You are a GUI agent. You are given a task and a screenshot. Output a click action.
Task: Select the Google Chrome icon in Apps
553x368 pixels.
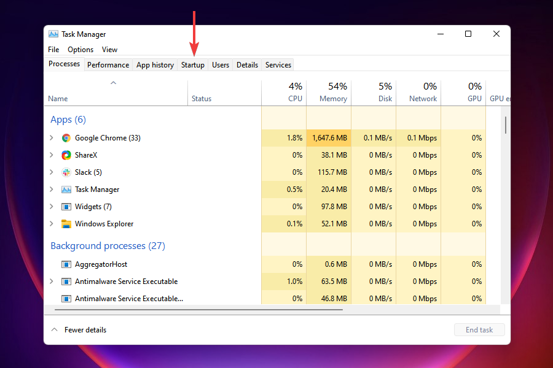point(66,138)
